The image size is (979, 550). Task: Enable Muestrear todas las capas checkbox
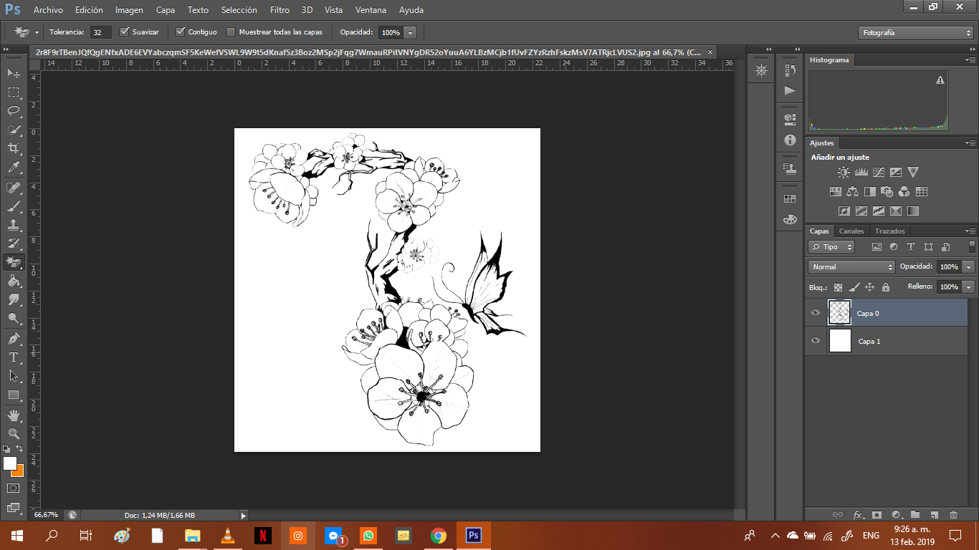231,32
